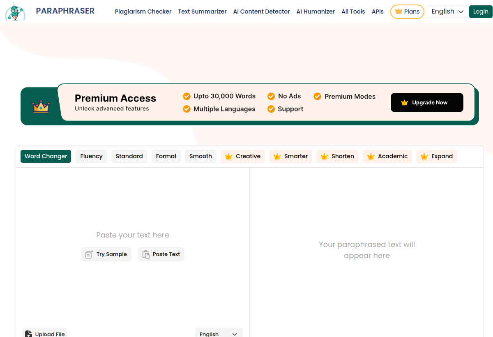Screen dimensions: 493x337
Task: Open the Plagiarism Checker page
Action: point(143,12)
